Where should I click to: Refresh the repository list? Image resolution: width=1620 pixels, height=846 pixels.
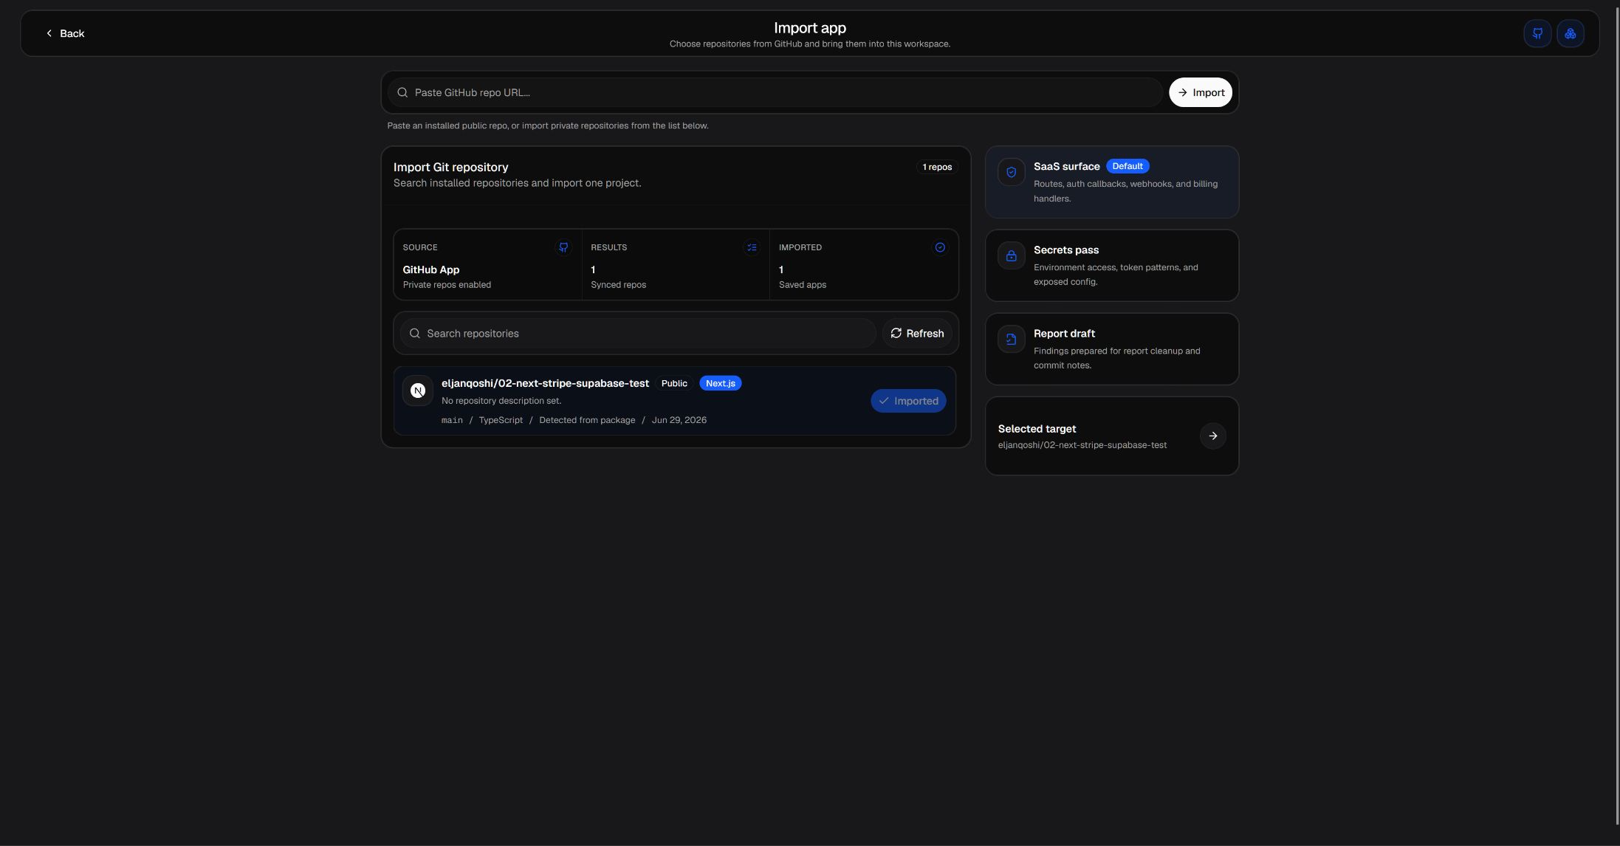pyautogui.click(x=917, y=334)
